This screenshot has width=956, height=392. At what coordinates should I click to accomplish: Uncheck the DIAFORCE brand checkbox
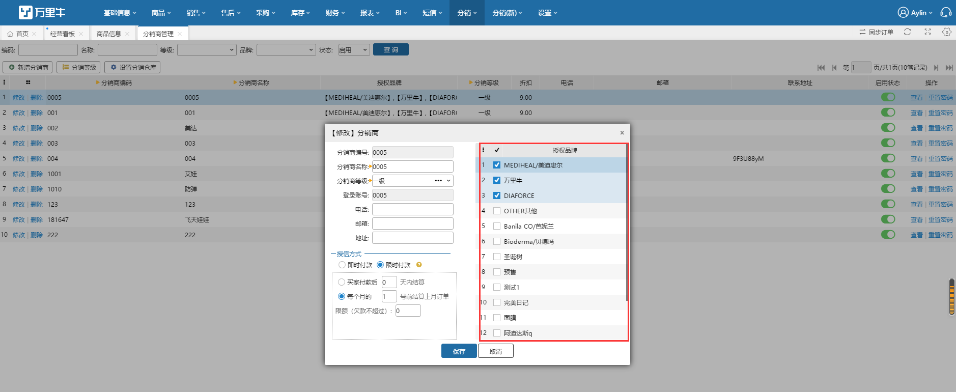coord(497,195)
